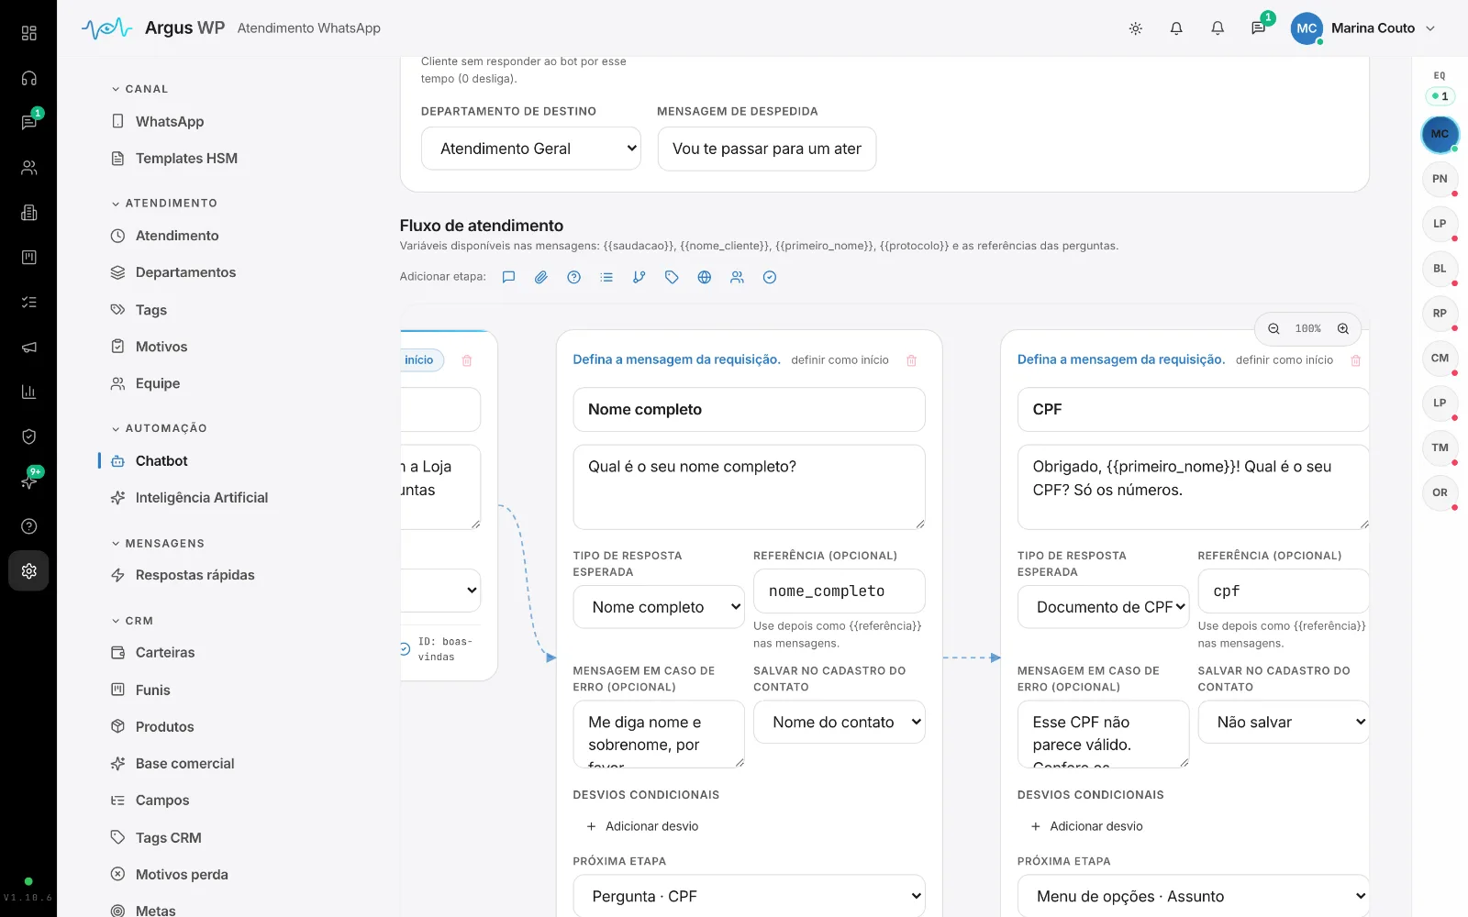Screen dimensions: 1468x917
Task: Add a conditional branch step
Action: [x=639, y=277]
